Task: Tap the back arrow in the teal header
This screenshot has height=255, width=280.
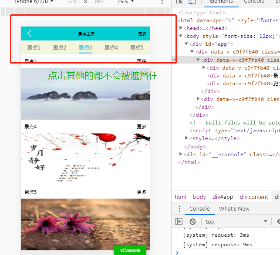Action: [x=30, y=34]
